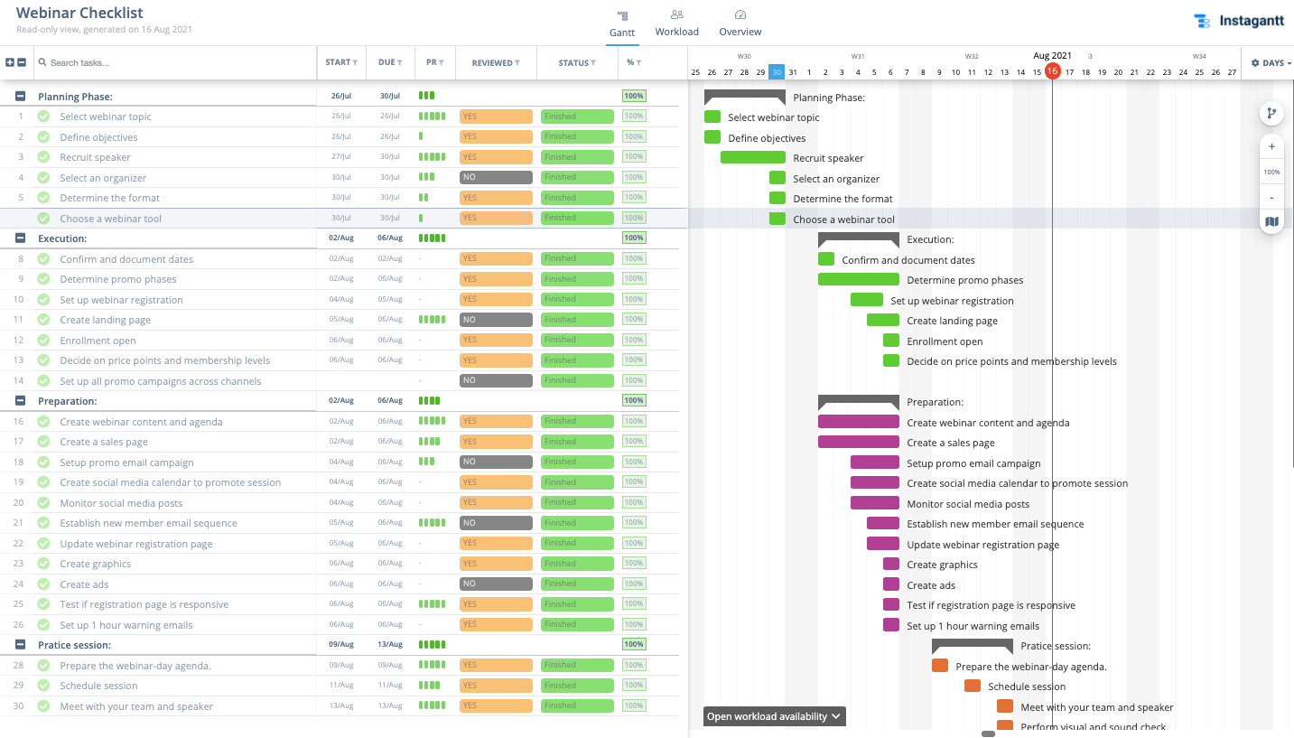Viewport: 1294px width, 738px height.
Task: Click NO reviewed tag for Select an organizer
Action: point(496,177)
